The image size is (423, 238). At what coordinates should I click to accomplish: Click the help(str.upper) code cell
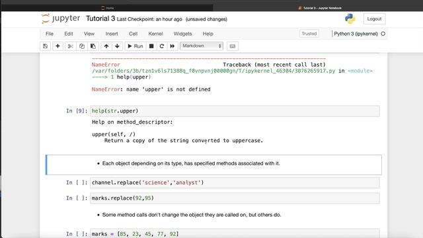click(235, 111)
